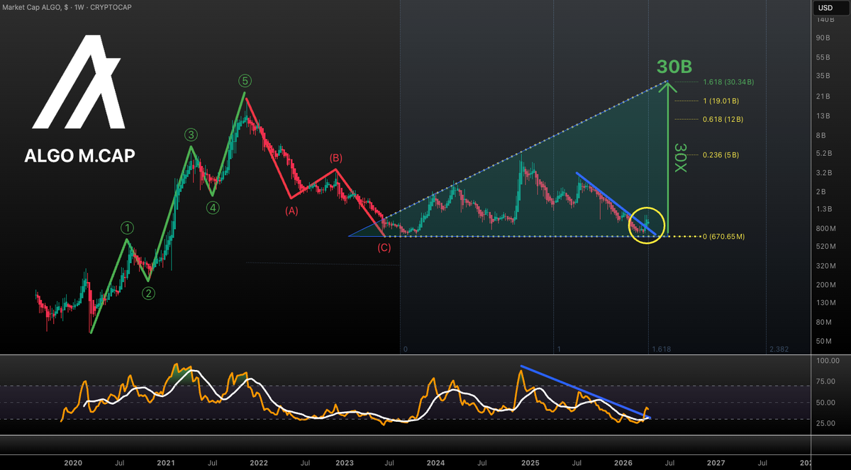Click the green 30X annotation text
Screen dimensions: 851x470
[x=679, y=156]
